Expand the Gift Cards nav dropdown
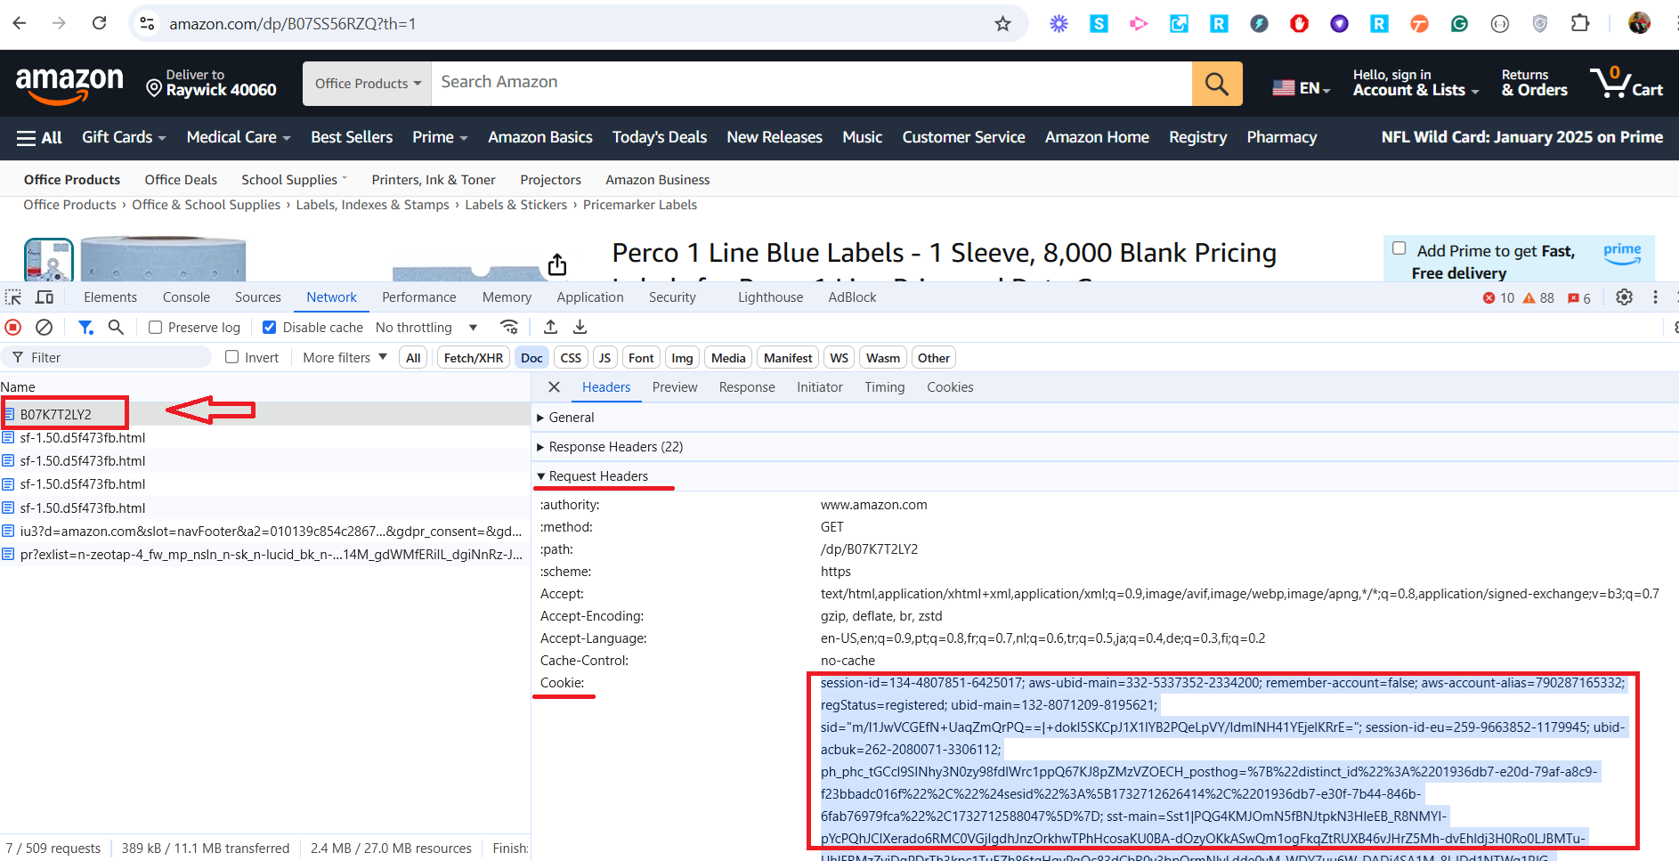This screenshot has width=1679, height=861. coord(124,137)
